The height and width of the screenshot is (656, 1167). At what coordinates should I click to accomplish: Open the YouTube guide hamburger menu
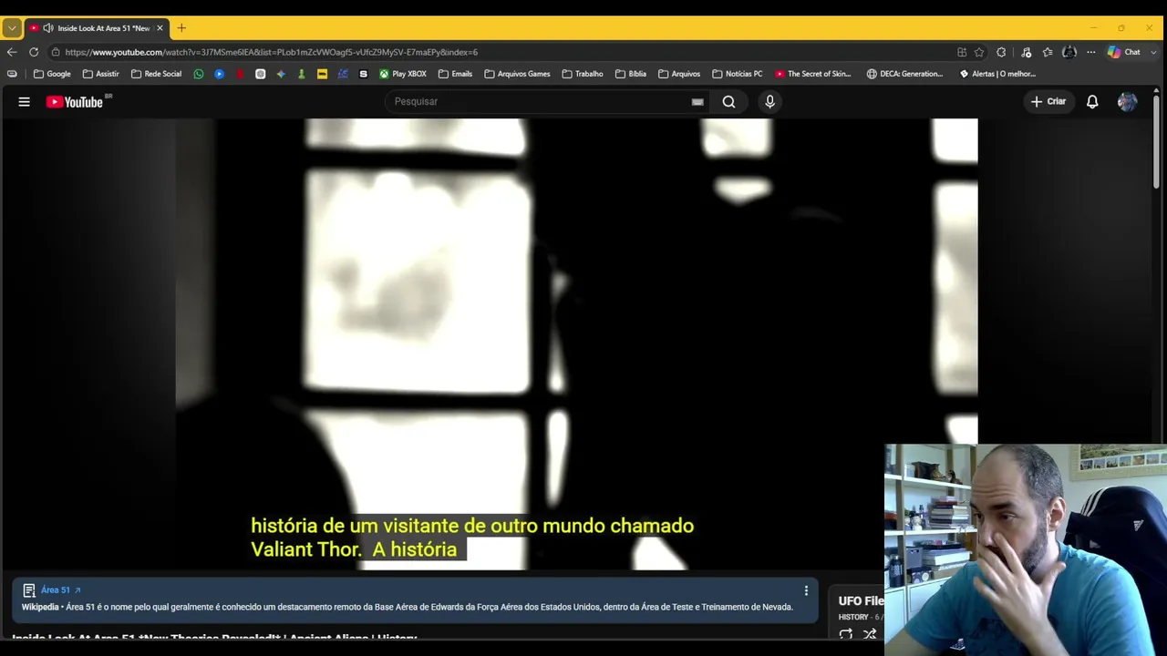click(24, 102)
